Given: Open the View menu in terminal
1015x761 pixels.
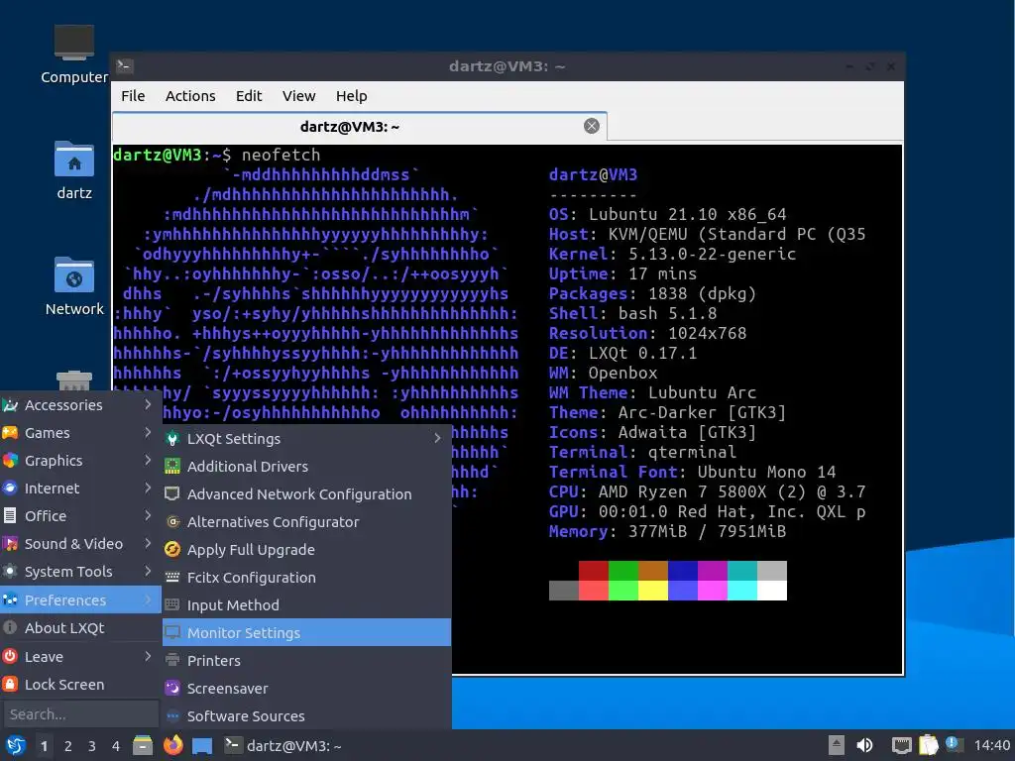Looking at the screenshot, I should coord(298,96).
